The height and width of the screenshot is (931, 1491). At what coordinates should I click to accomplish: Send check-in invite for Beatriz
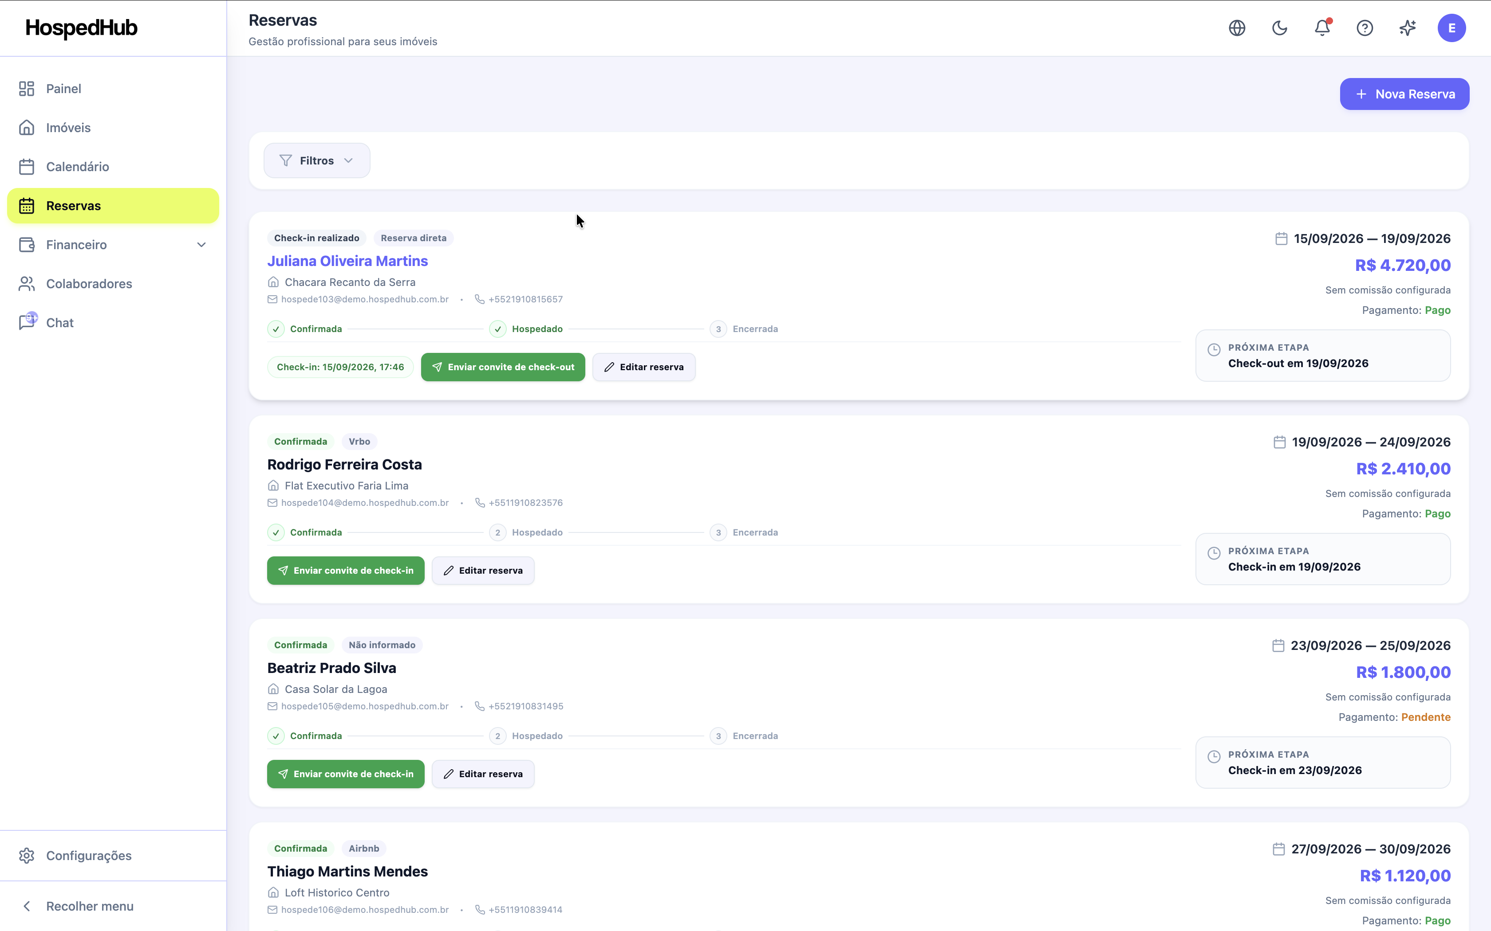click(x=346, y=774)
